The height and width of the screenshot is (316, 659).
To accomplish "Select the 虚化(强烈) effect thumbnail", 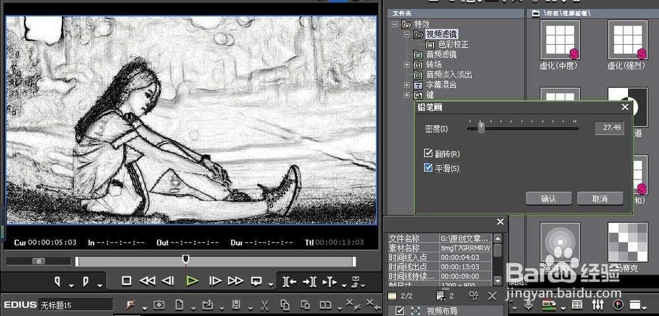I will click(x=627, y=40).
